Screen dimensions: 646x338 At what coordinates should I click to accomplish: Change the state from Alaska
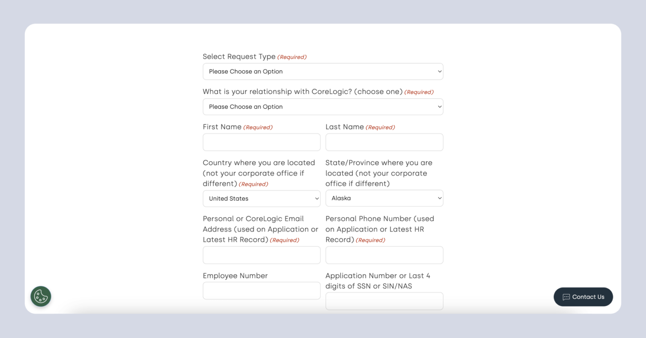384,198
